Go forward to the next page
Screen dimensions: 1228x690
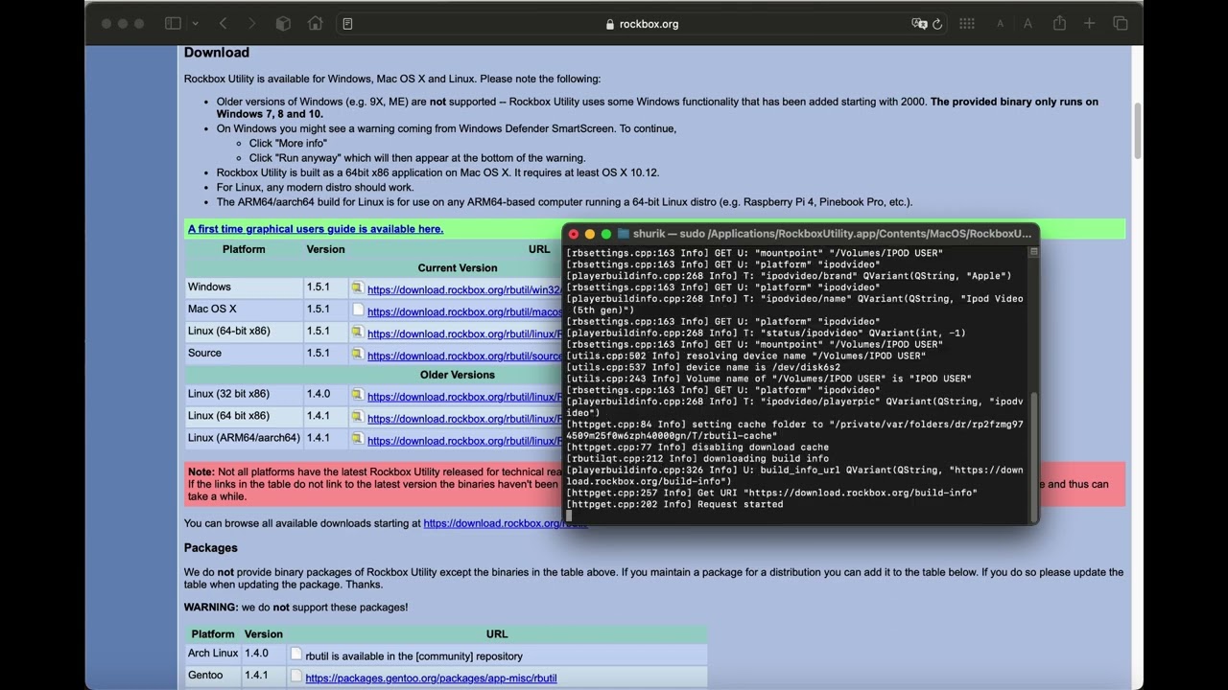251,23
